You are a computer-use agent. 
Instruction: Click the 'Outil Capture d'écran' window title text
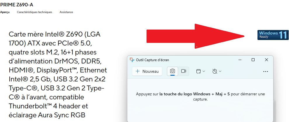pyautogui.click(x=152, y=60)
